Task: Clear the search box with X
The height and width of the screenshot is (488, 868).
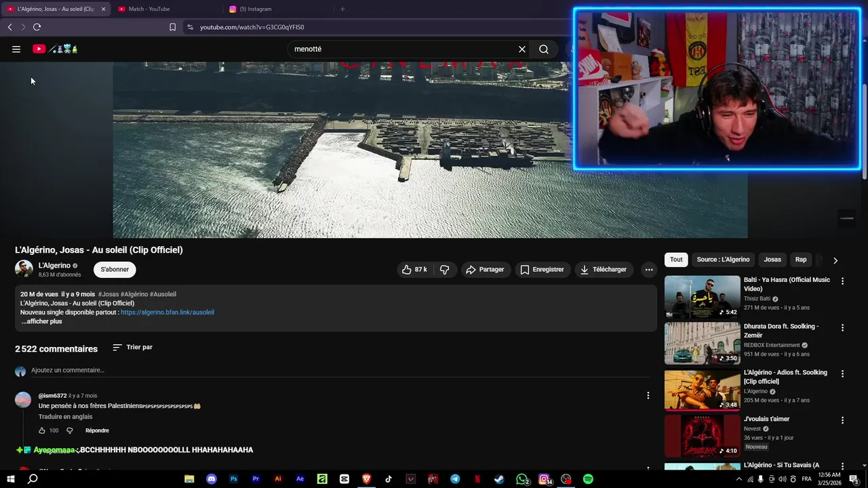Action: 522,49
